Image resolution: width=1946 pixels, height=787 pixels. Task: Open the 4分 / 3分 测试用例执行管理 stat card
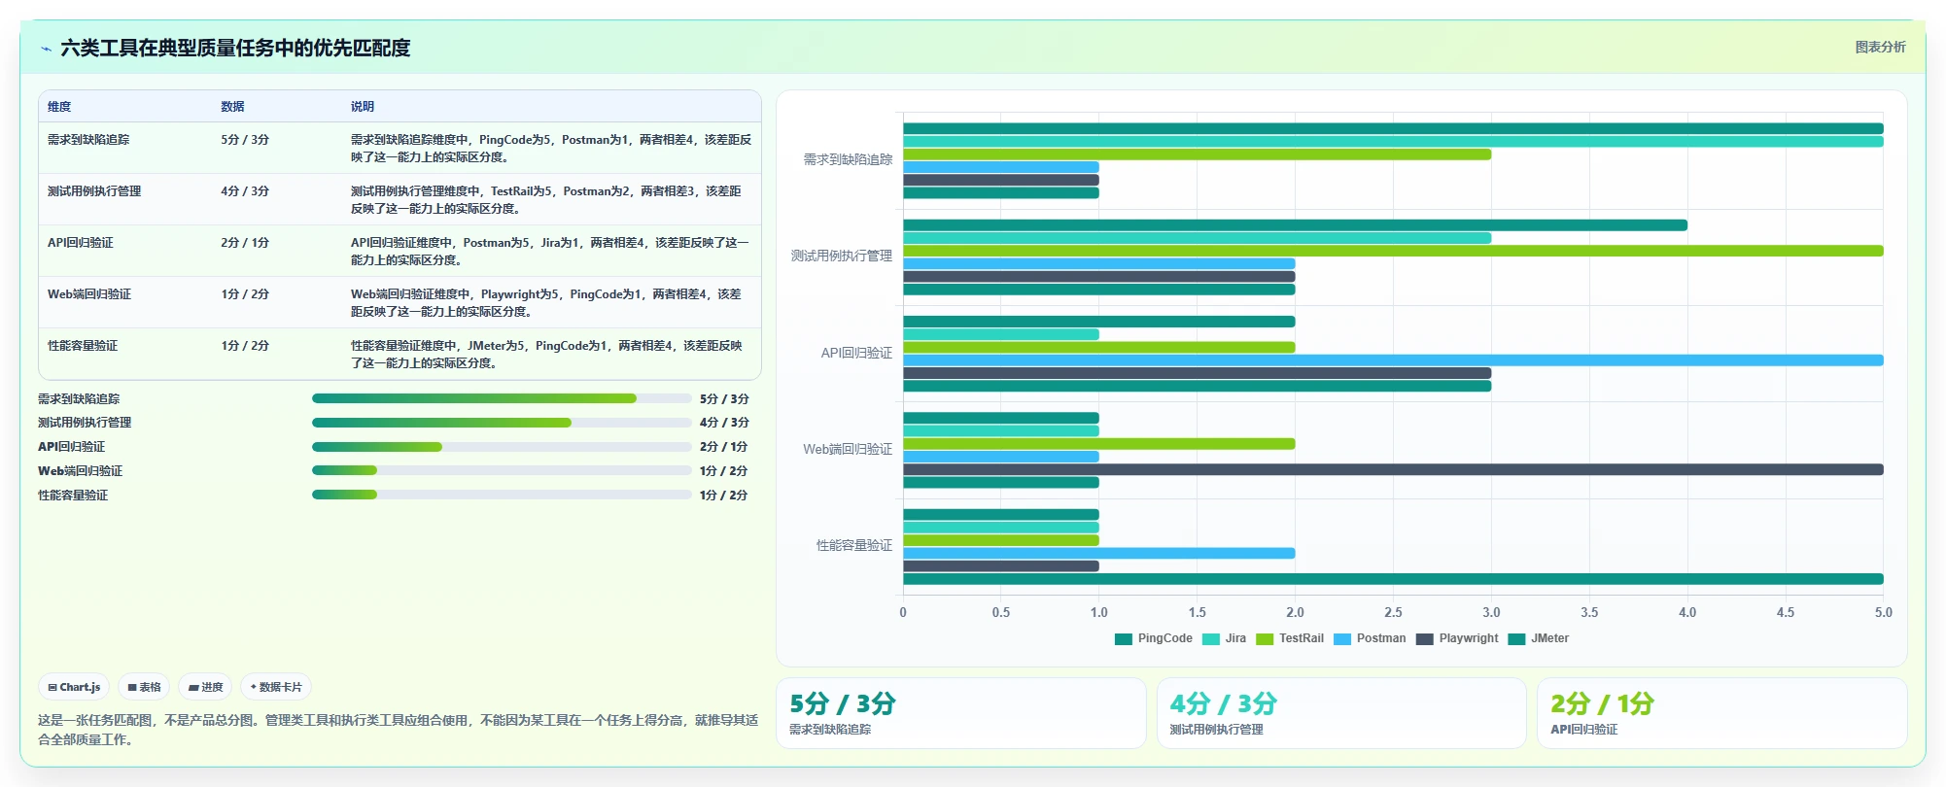click(x=1341, y=713)
